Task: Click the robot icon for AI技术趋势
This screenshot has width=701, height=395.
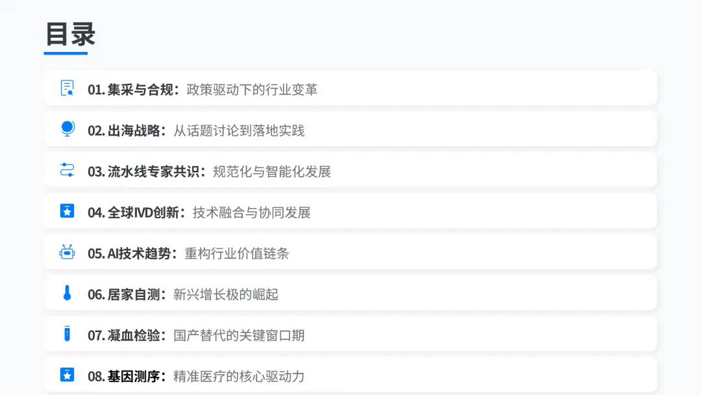Action: click(67, 252)
